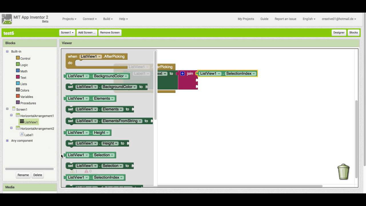This screenshot has height=206, width=366.
Task: Click the join block in workspace
Action: (188, 80)
